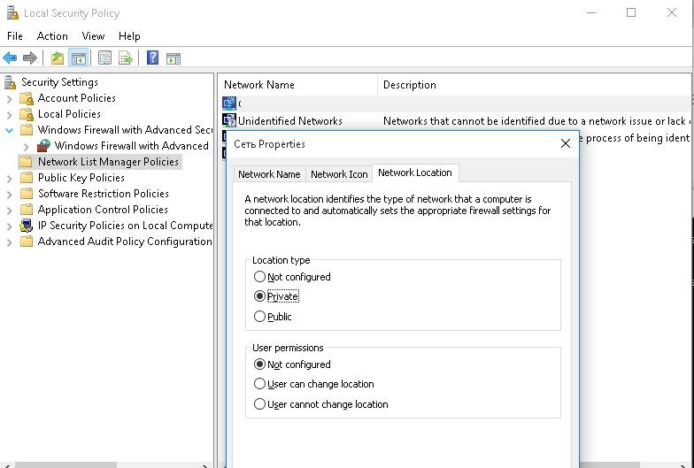The image size is (694, 468).
Task: Click the Unidentified Networks row icon
Action: (x=229, y=120)
